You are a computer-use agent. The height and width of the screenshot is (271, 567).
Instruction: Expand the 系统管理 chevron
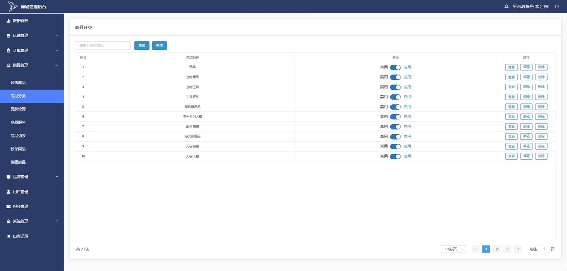point(57,221)
